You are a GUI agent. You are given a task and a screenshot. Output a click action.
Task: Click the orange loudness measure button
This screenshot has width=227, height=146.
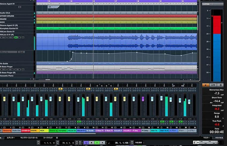click(x=206, y=85)
